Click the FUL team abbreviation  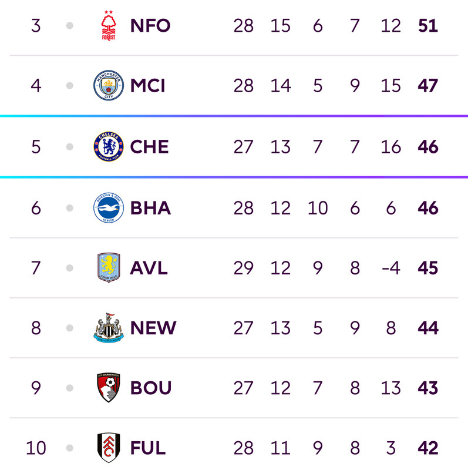pos(148,448)
